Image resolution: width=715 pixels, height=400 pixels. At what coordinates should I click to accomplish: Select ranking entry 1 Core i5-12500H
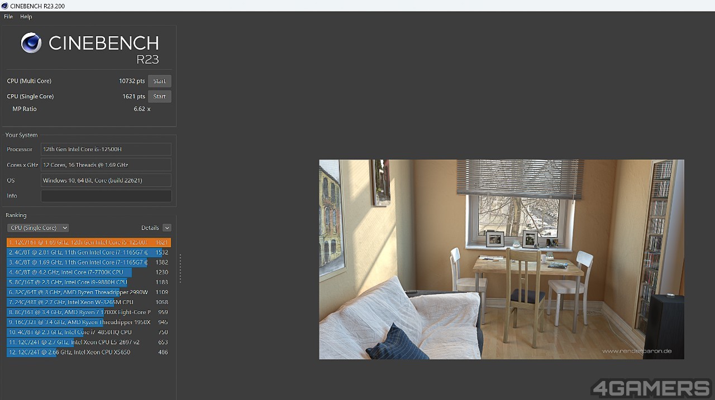click(x=89, y=242)
